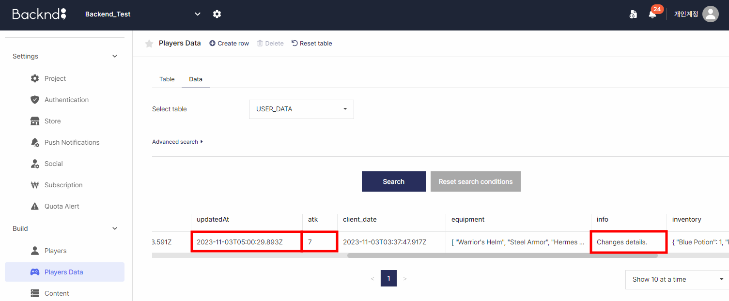Collapse the Settings section chevron
This screenshot has width=729, height=301.
coord(115,56)
